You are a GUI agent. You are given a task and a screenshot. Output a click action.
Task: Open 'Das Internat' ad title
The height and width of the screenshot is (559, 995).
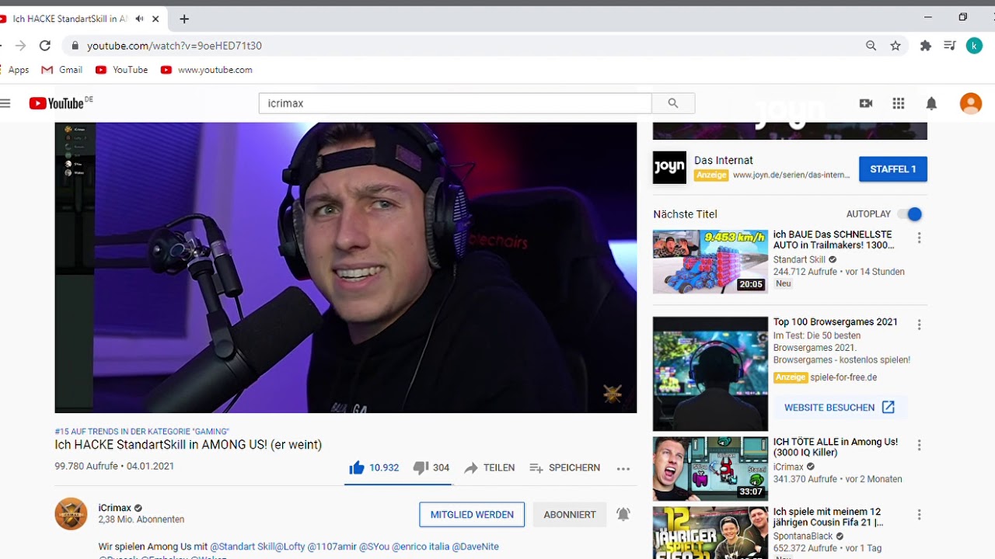click(724, 161)
